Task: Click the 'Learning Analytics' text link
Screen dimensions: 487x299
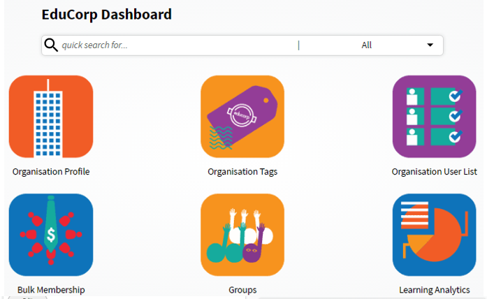Action: pyautogui.click(x=434, y=290)
